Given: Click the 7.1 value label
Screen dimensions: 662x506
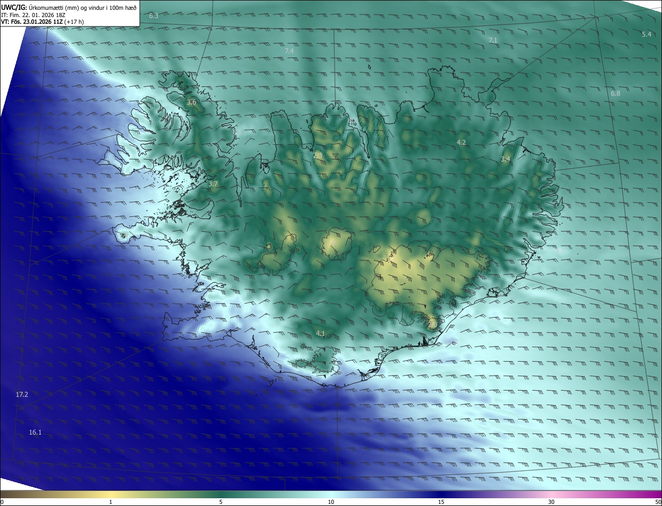Looking at the screenshot, I should 493,40.
